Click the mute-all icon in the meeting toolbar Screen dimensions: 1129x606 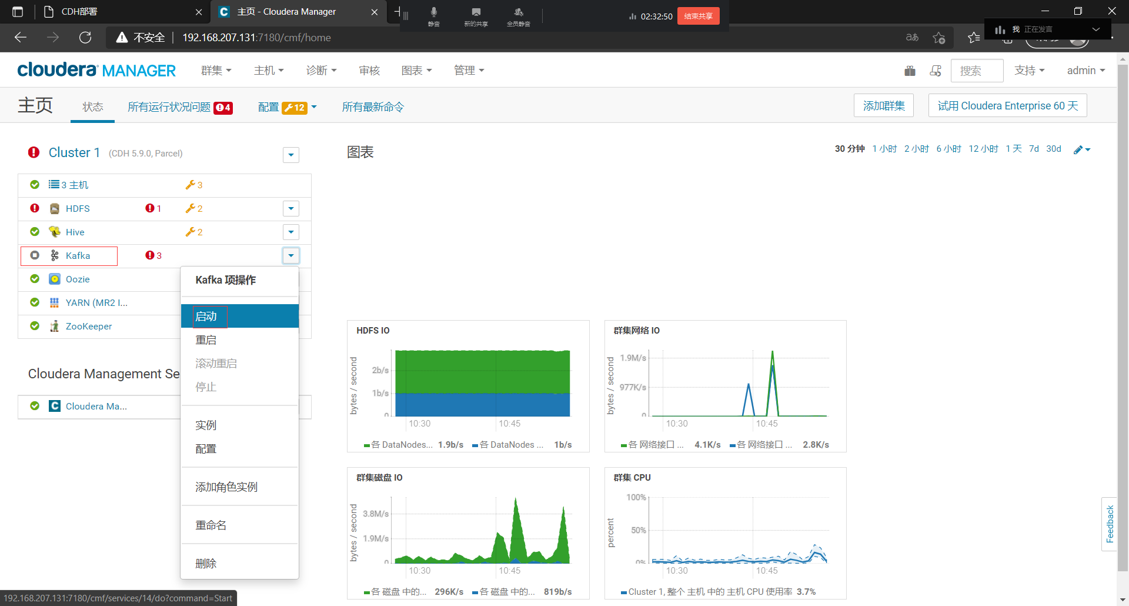click(x=518, y=16)
